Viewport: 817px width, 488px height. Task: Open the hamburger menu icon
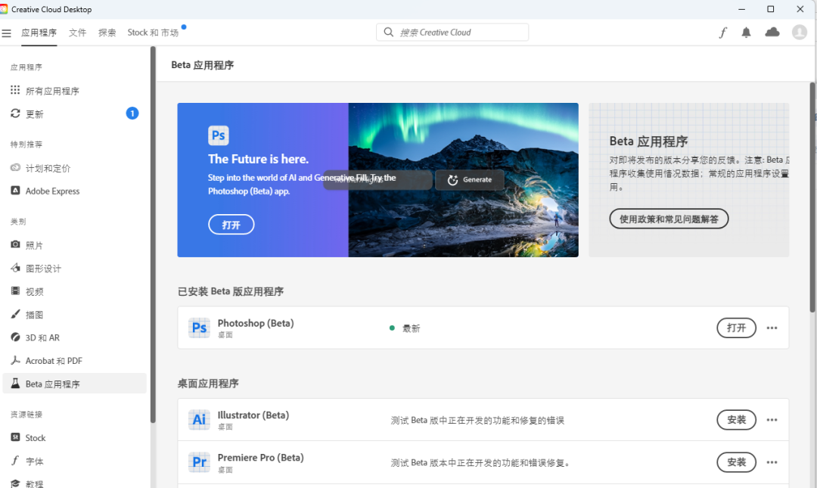coord(6,33)
